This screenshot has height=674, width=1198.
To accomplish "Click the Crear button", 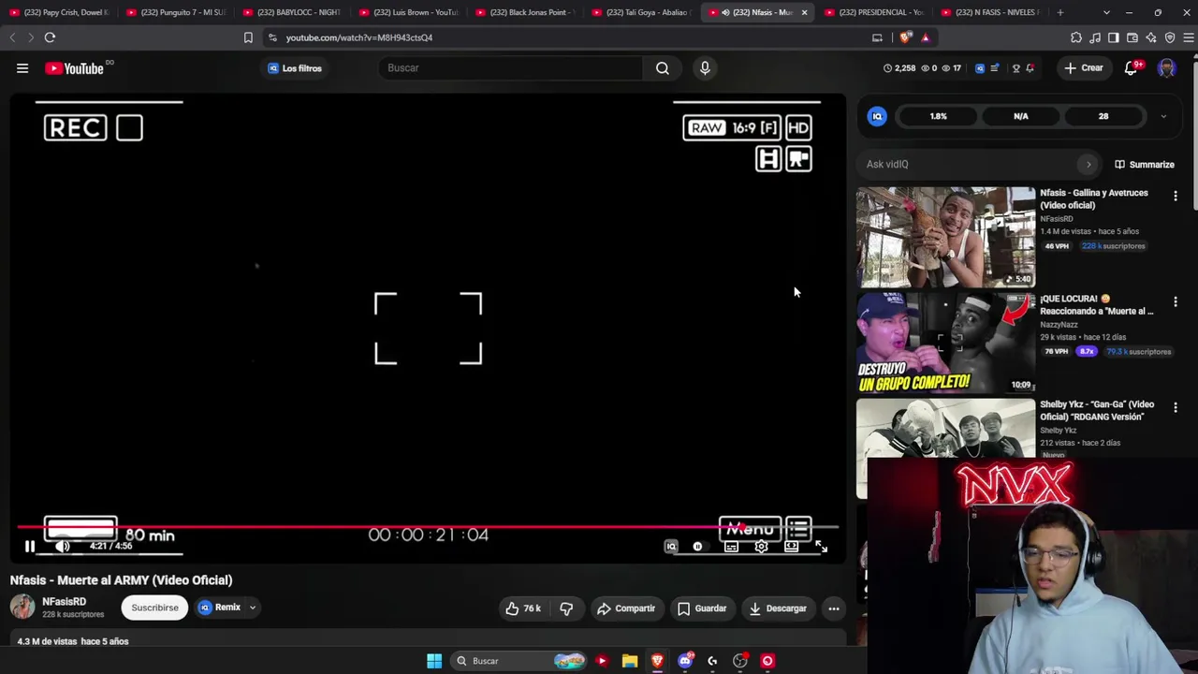I will pos(1084,68).
